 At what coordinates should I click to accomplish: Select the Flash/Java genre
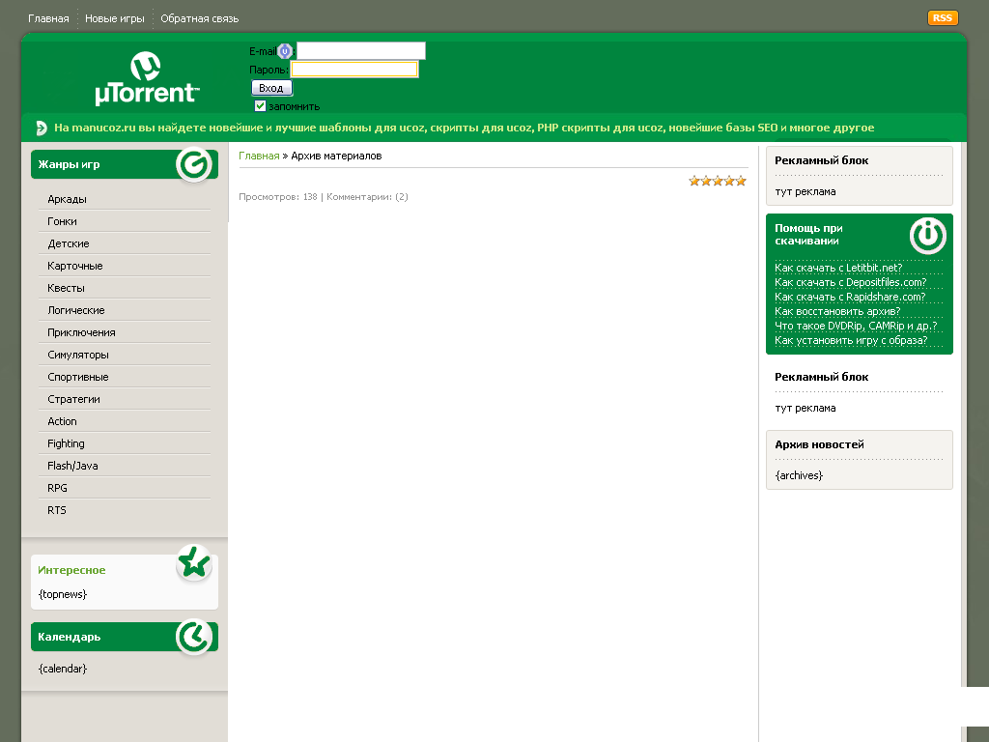pos(72,466)
